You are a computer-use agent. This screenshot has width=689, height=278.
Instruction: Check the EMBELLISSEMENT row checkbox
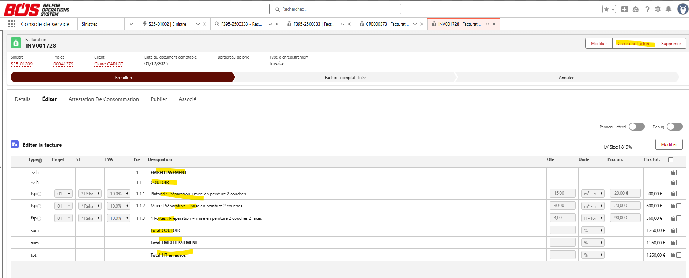pos(679,173)
